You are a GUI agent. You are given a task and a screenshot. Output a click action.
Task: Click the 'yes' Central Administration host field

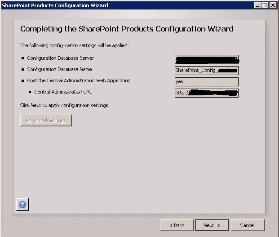click(207, 82)
